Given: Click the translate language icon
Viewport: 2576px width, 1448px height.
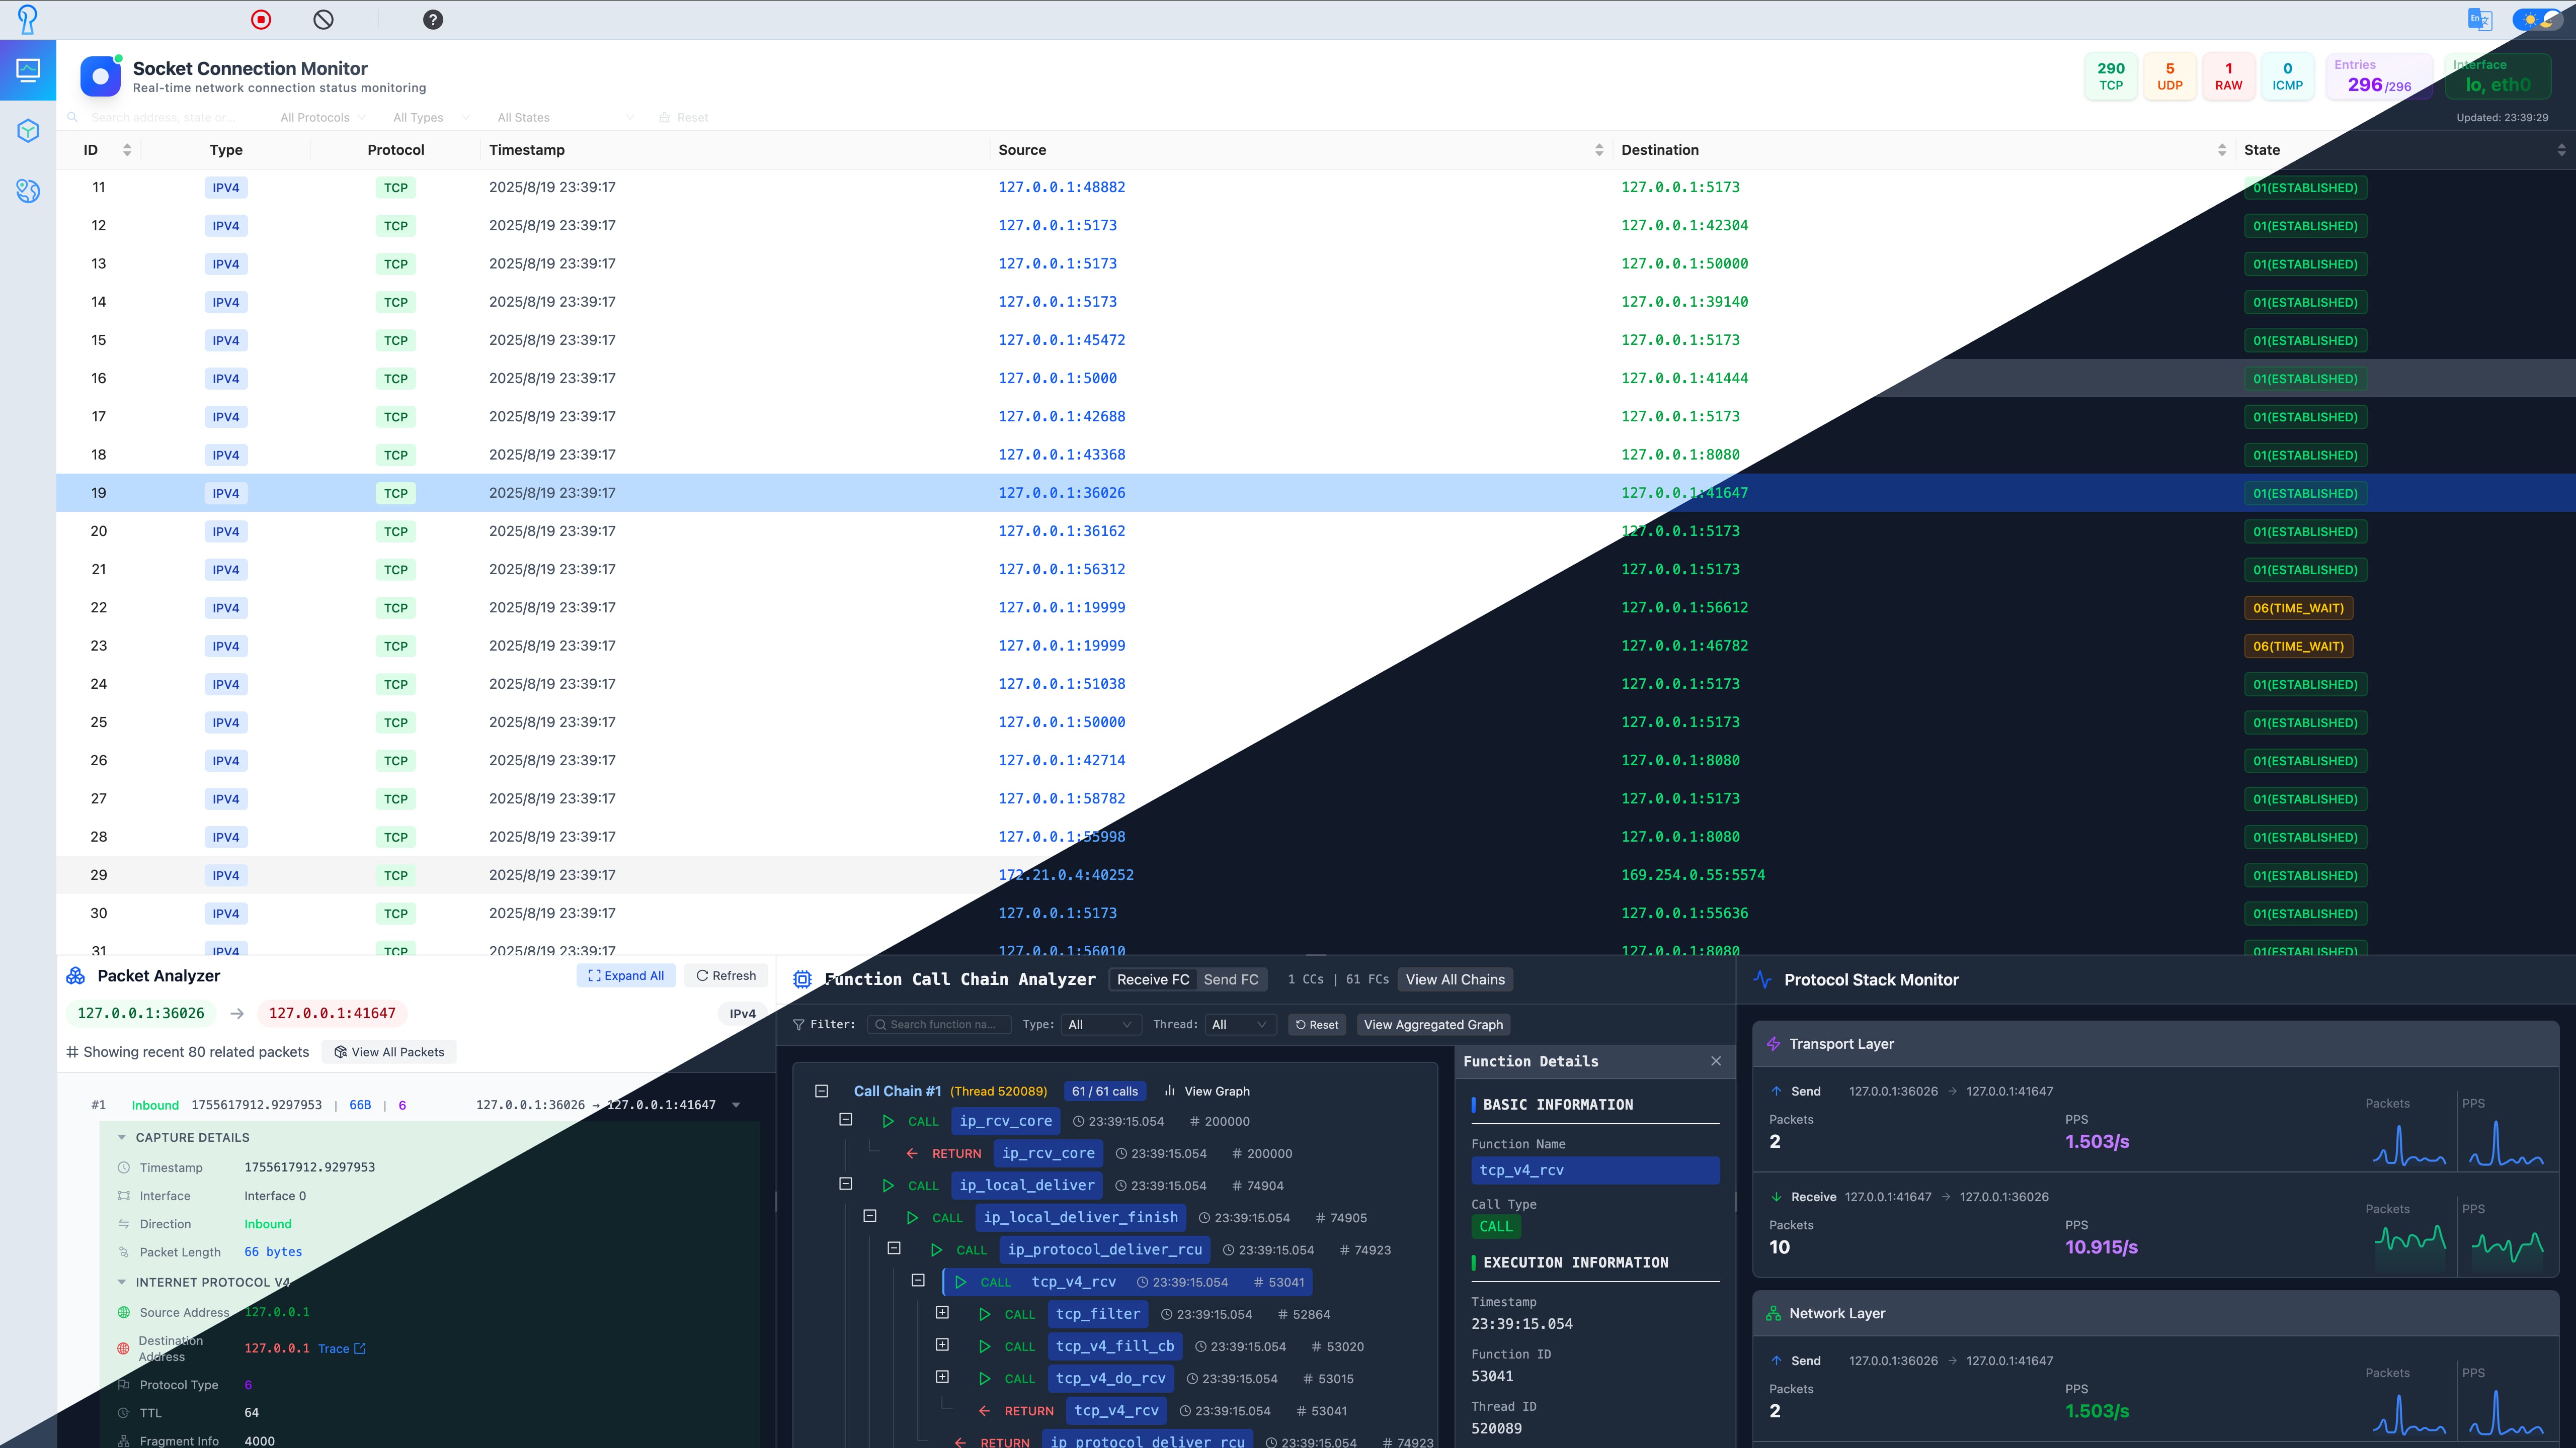Looking at the screenshot, I should click(2480, 19).
